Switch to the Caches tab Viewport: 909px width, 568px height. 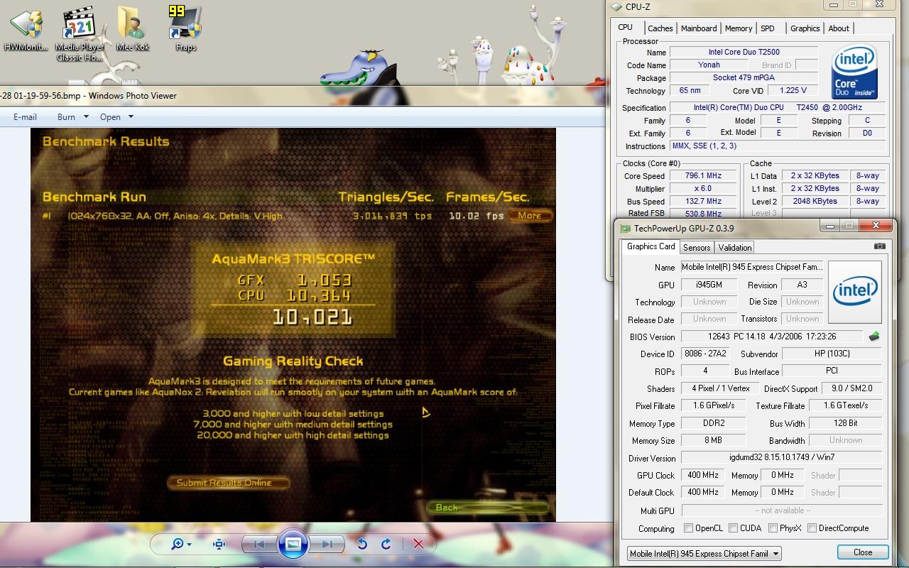click(x=660, y=28)
